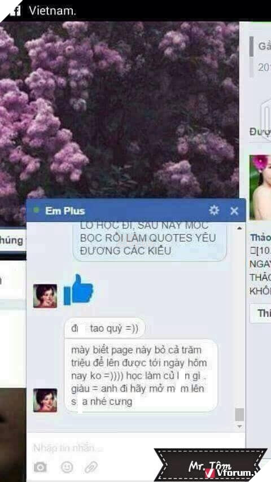Click the Em Plus chat title
Viewport: 271px width, 482px height.
[65, 211]
